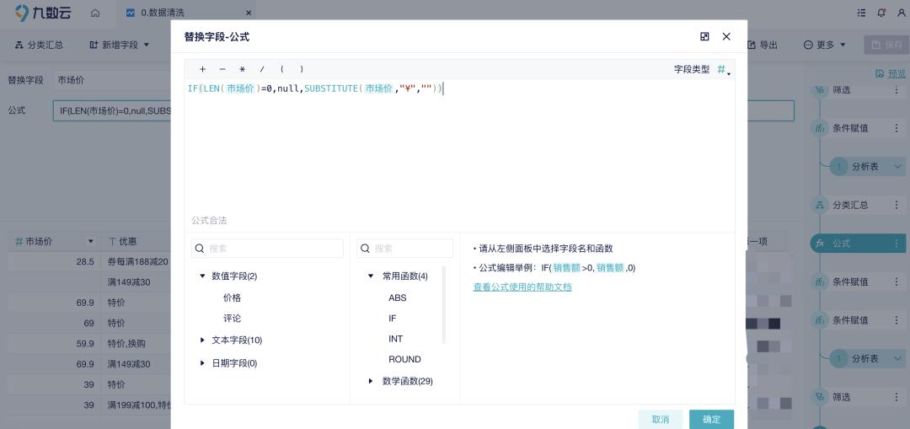Choose the ROUND function
Screen dimensions: 910x429
pos(404,359)
